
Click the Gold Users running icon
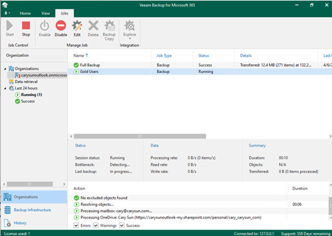(76, 72)
